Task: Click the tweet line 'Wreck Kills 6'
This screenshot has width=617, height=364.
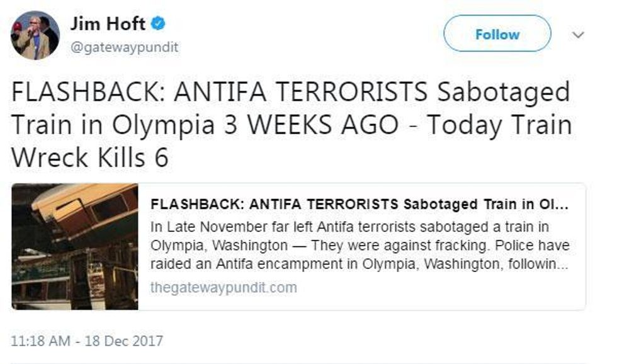Action: coord(89,157)
